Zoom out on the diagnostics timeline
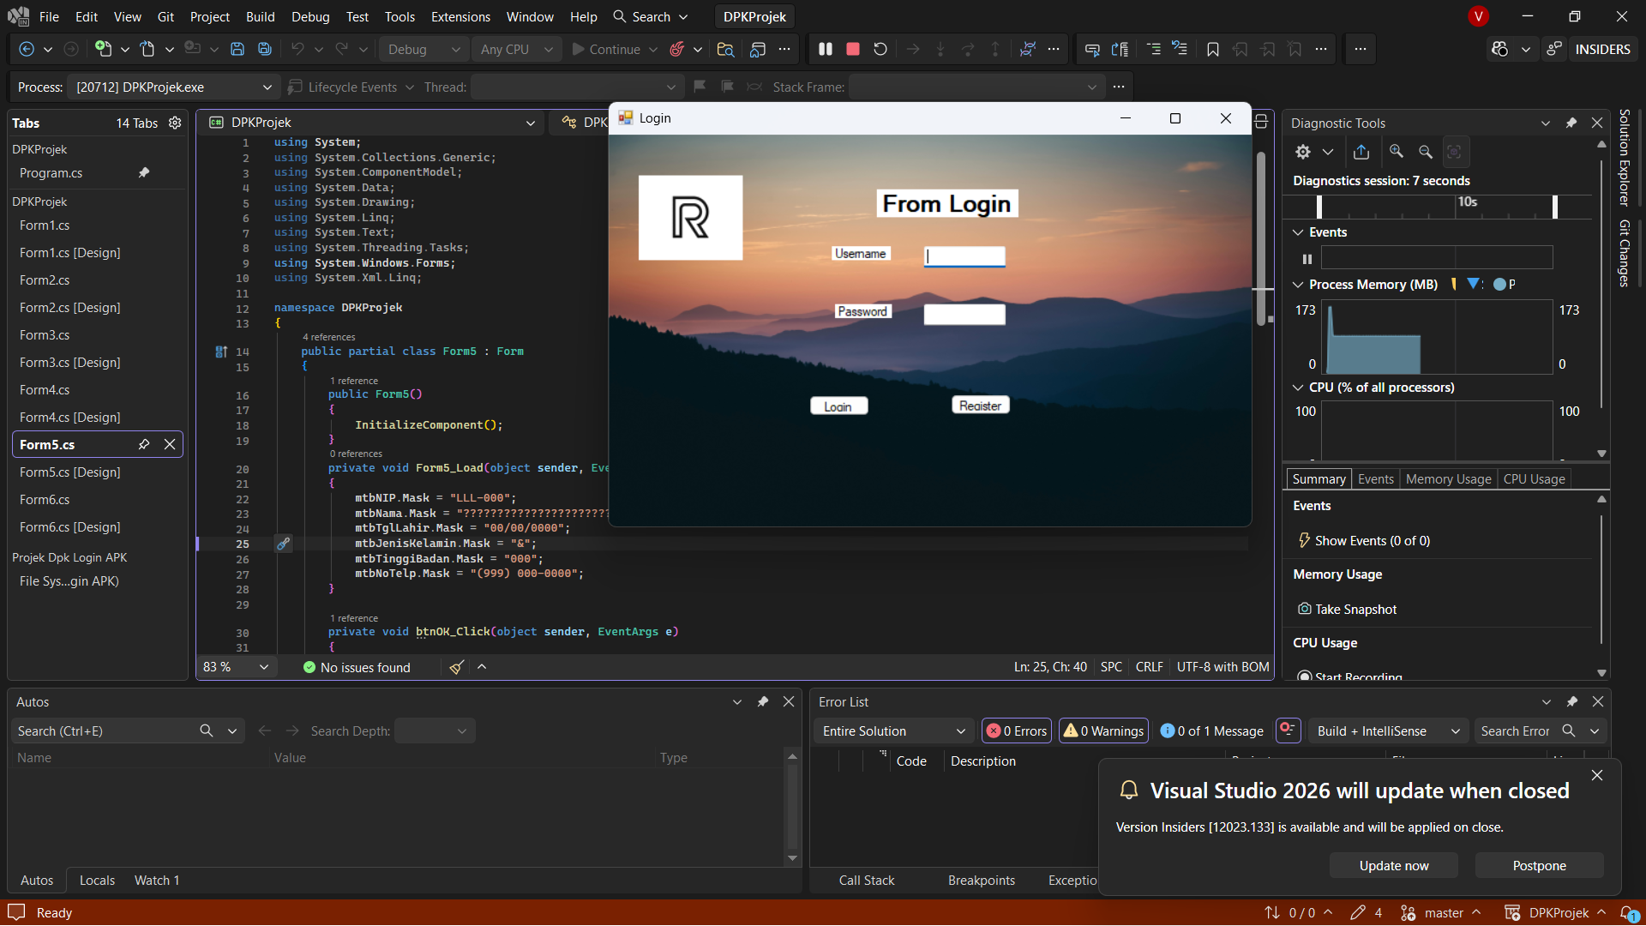1646x926 pixels. [x=1426, y=152]
